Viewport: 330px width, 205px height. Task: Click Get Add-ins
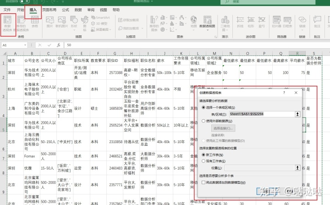[128, 20]
